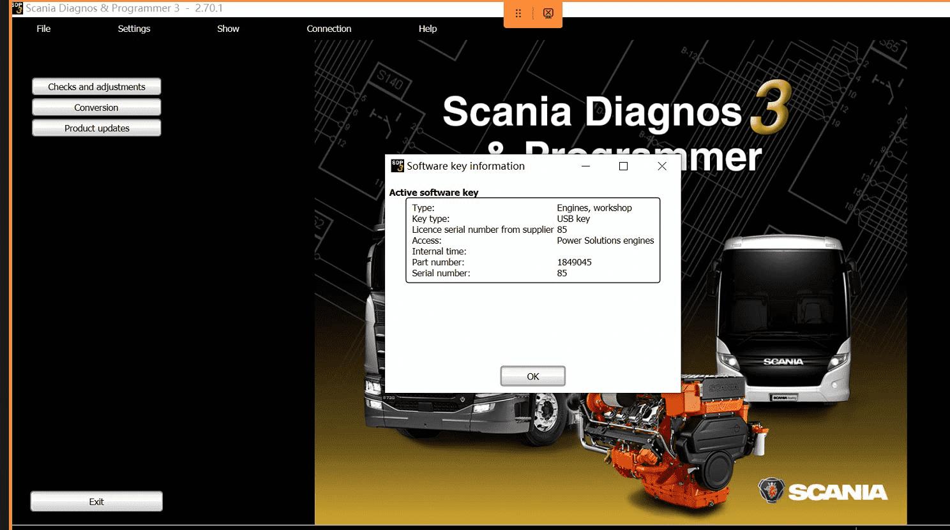The image size is (950, 530).
Task: Open the File menu
Action: 43,29
